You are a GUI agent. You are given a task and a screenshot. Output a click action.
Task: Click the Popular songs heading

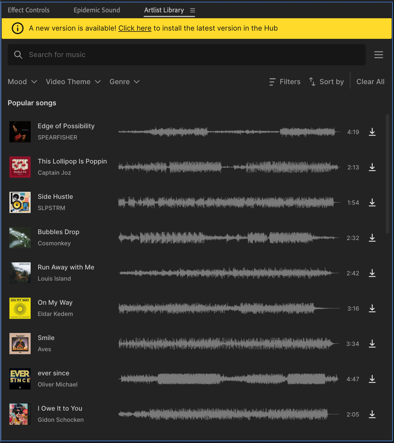(32, 103)
